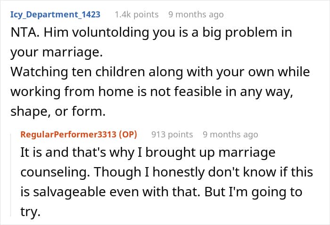This screenshot has height=225, width=330.
Task: Open Icy_Department_1423's user profile
Action: [55, 14]
